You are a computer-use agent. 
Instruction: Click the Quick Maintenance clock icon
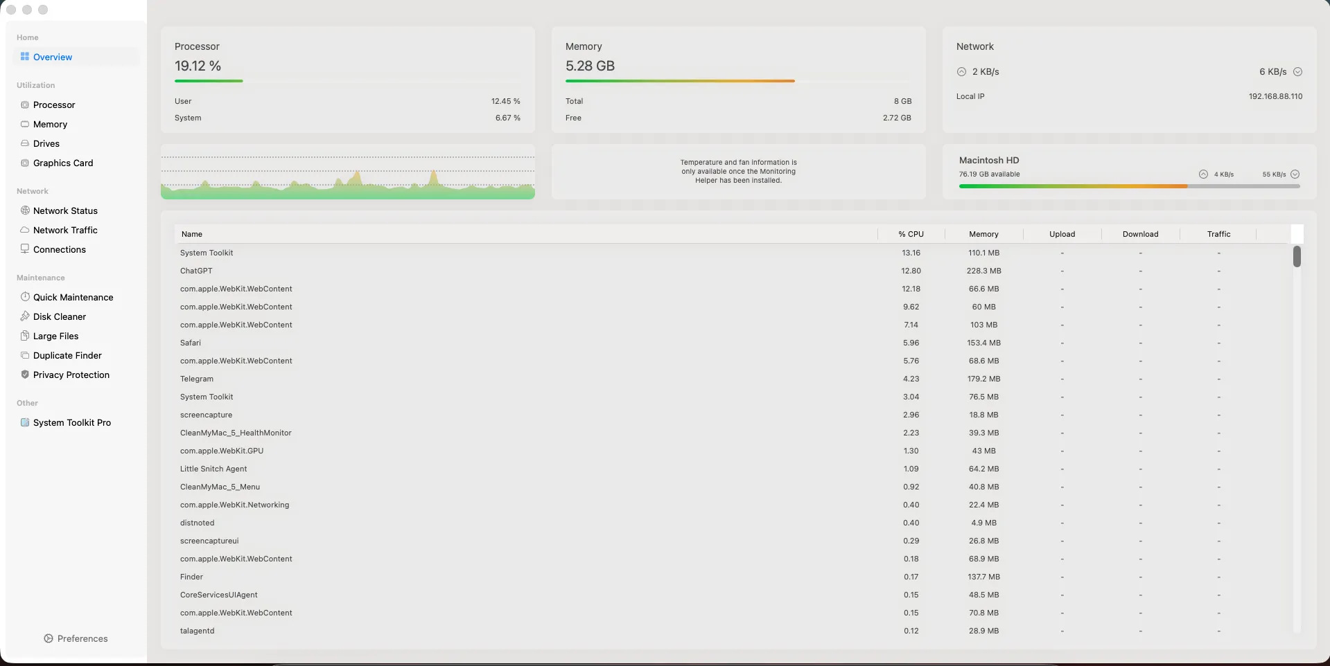coord(25,298)
